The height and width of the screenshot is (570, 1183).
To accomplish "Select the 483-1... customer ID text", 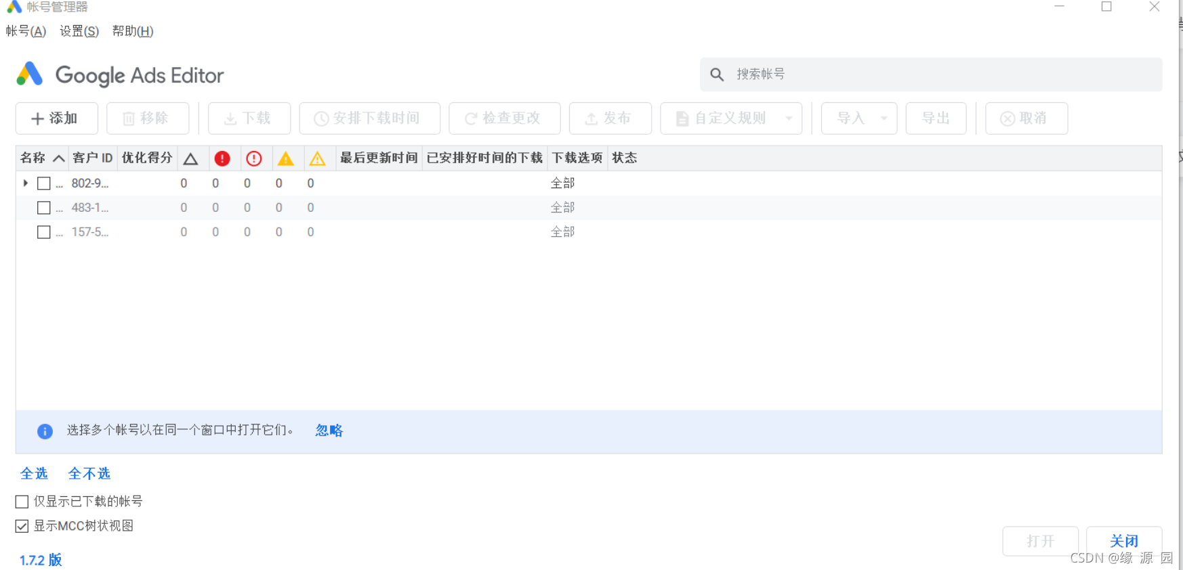I will pyautogui.click(x=90, y=208).
